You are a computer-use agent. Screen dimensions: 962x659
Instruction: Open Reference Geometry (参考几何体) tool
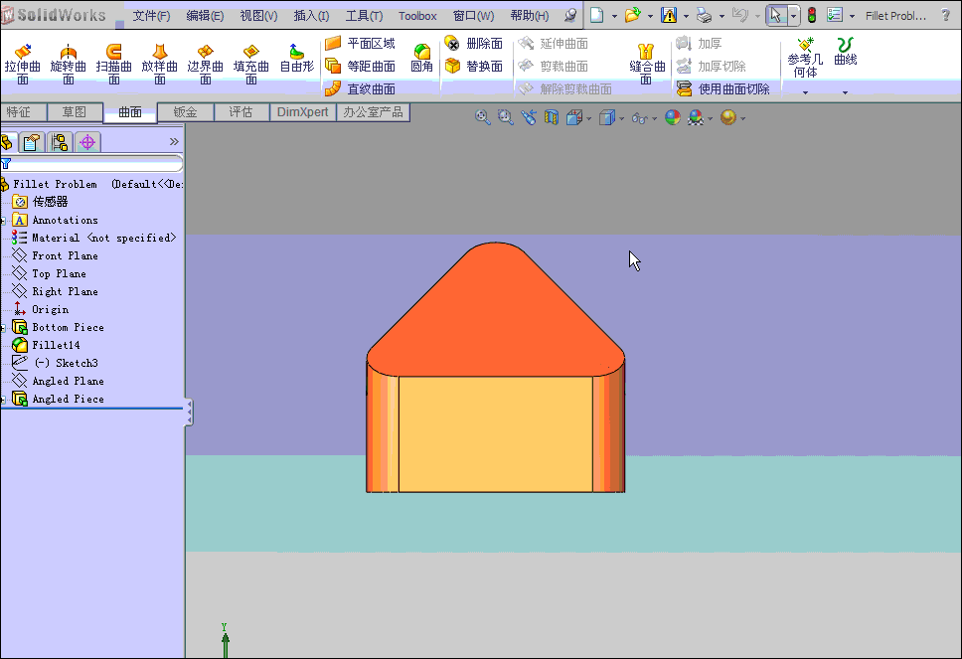805,58
